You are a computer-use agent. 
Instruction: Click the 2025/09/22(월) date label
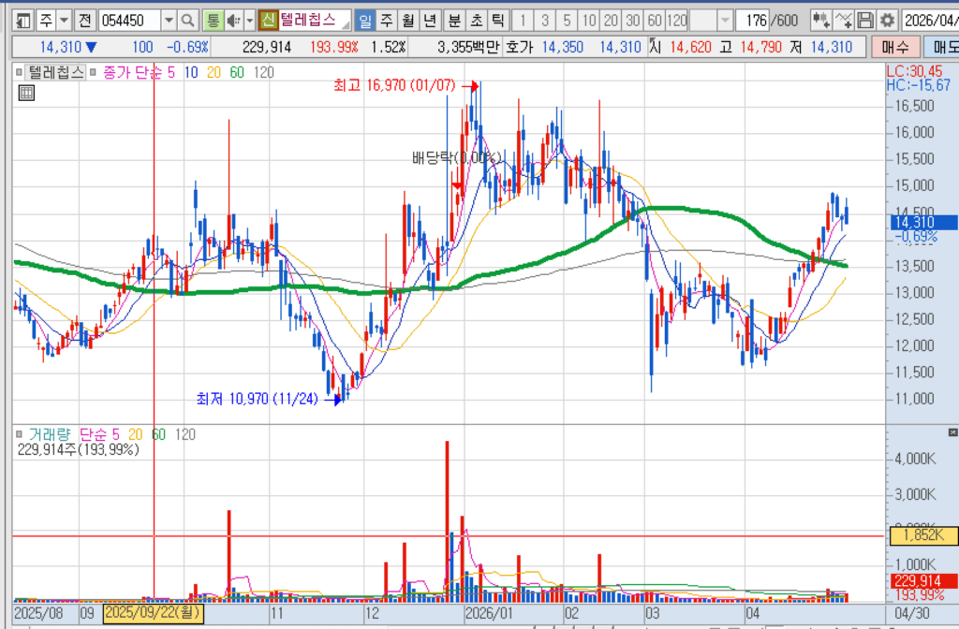(153, 612)
